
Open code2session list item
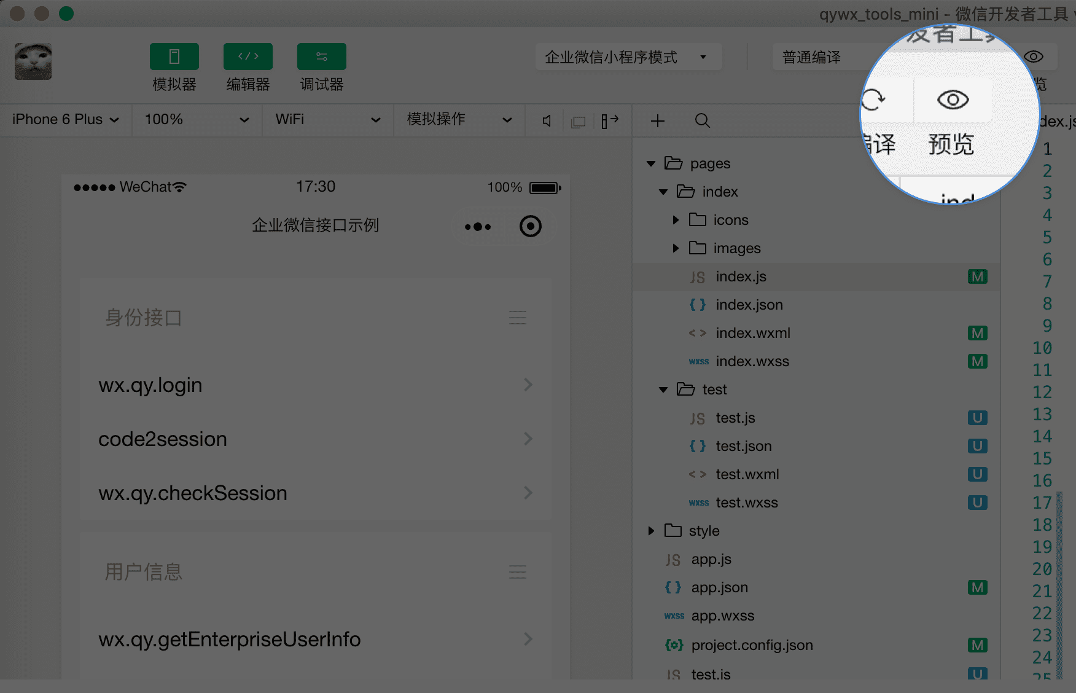[316, 439]
